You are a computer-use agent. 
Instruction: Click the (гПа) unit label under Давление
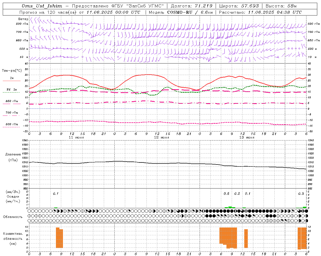pyautogui.click(x=13, y=160)
